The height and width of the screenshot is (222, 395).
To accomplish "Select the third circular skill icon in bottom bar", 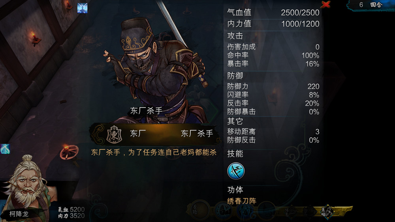I will (x=245, y=211).
